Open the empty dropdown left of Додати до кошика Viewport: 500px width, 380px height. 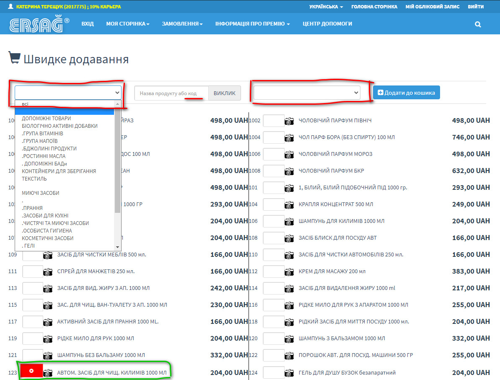307,93
